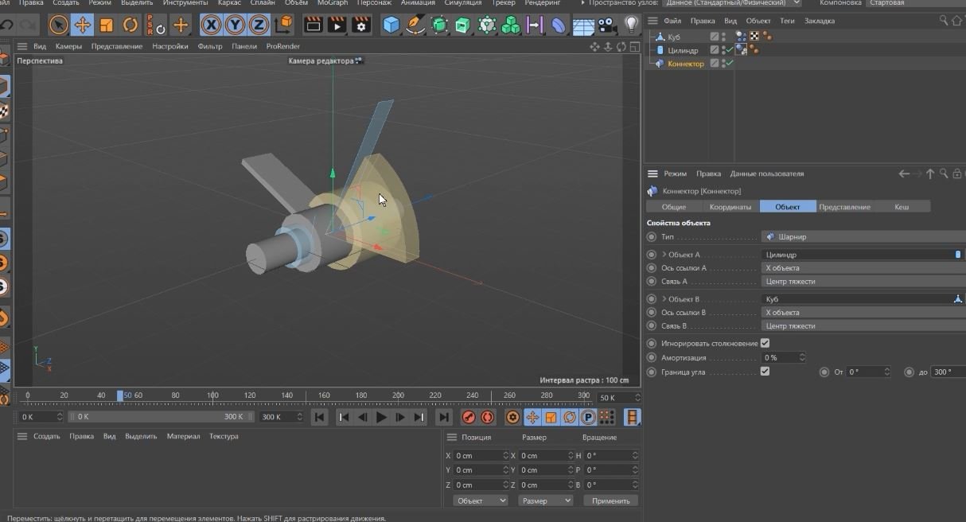Add a camera using the camera icon

click(607, 25)
